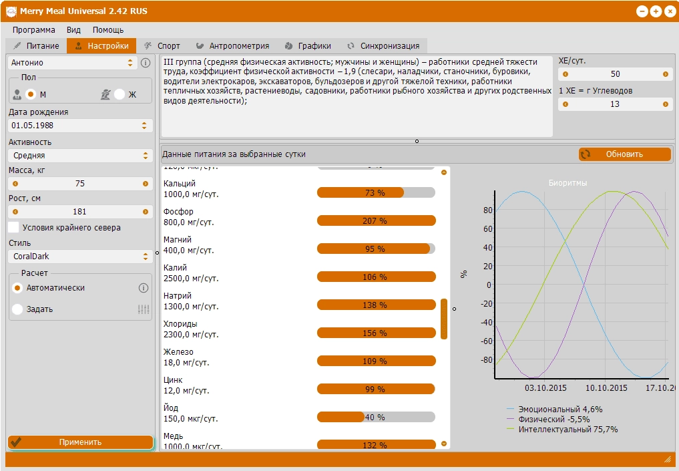Click the Цинк 99 % progress bar

[376, 389]
